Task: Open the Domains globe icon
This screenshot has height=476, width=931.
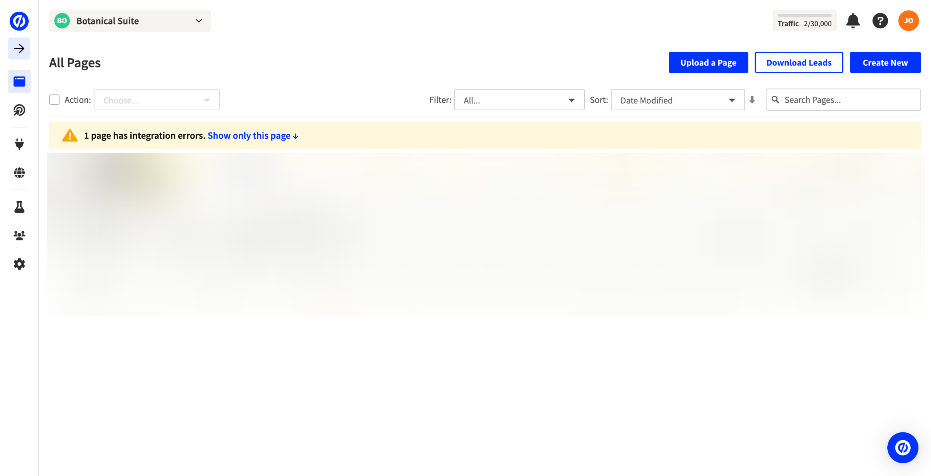Action: click(x=19, y=172)
